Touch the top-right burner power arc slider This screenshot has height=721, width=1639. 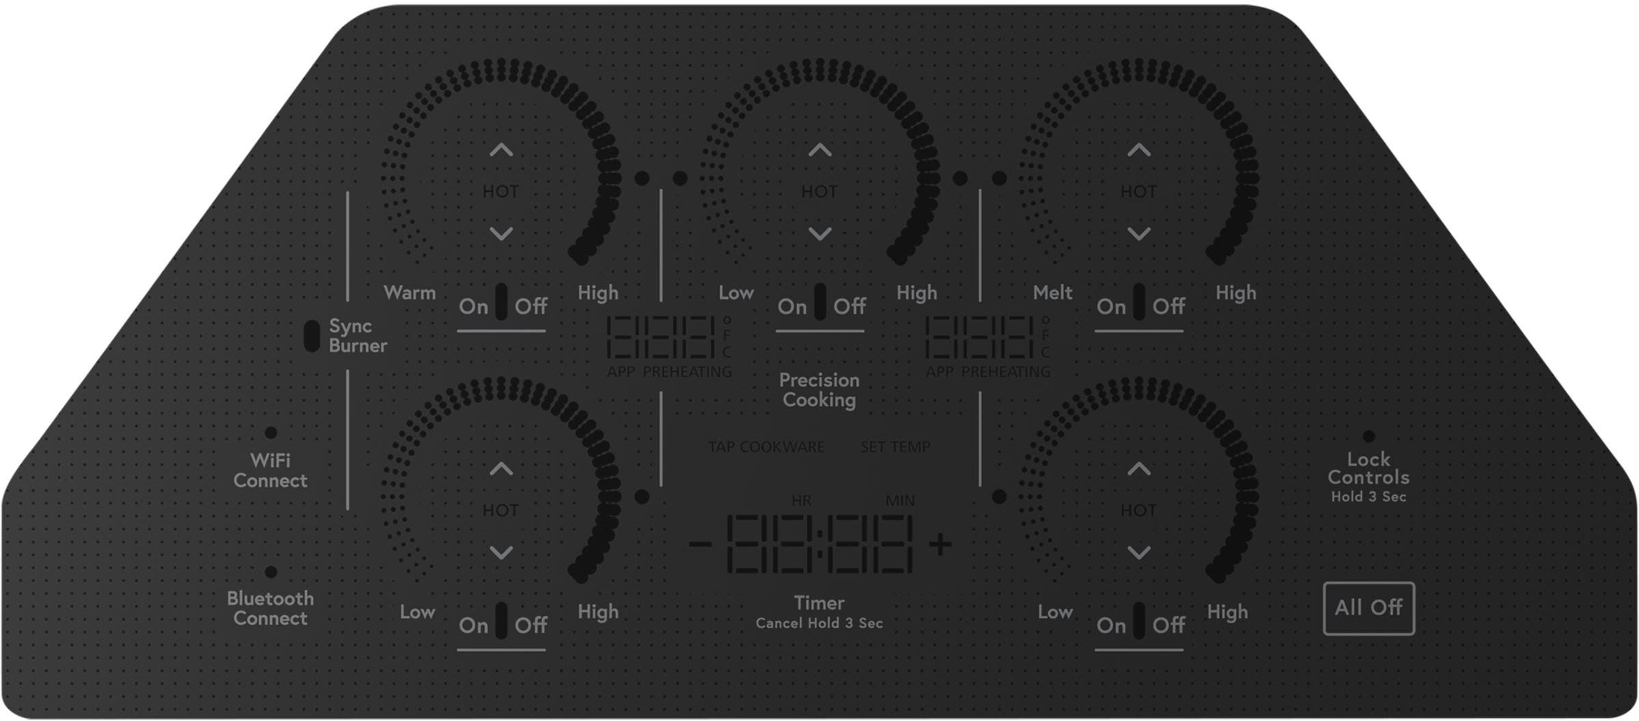pos(1138,161)
